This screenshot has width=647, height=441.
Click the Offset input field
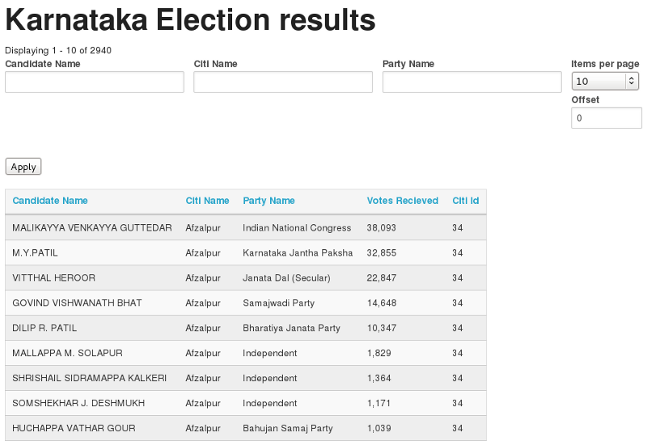[606, 118]
